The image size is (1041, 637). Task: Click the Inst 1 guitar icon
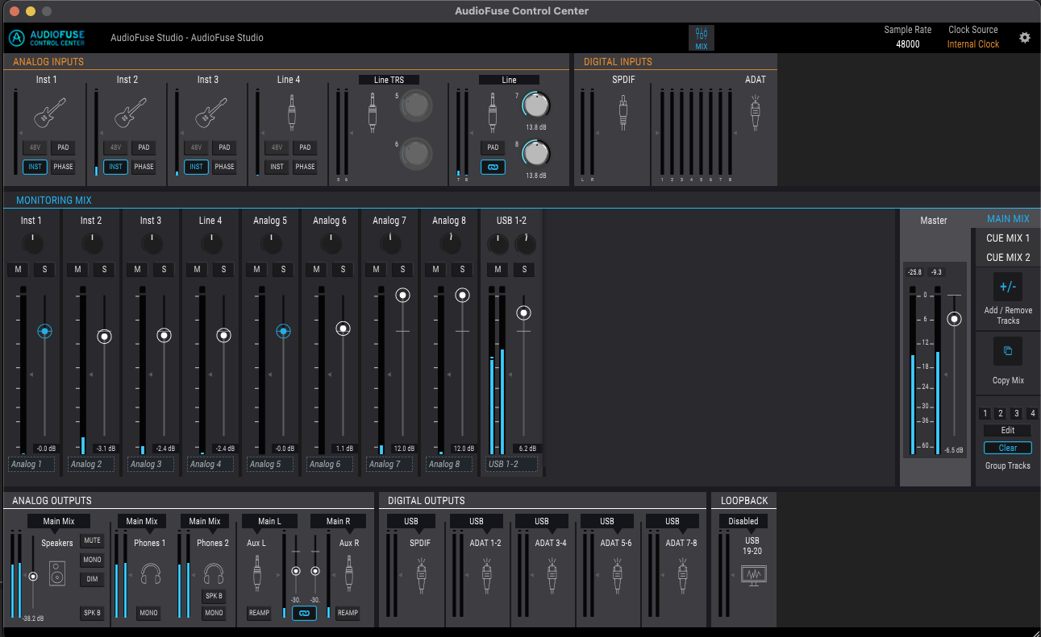coord(50,114)
